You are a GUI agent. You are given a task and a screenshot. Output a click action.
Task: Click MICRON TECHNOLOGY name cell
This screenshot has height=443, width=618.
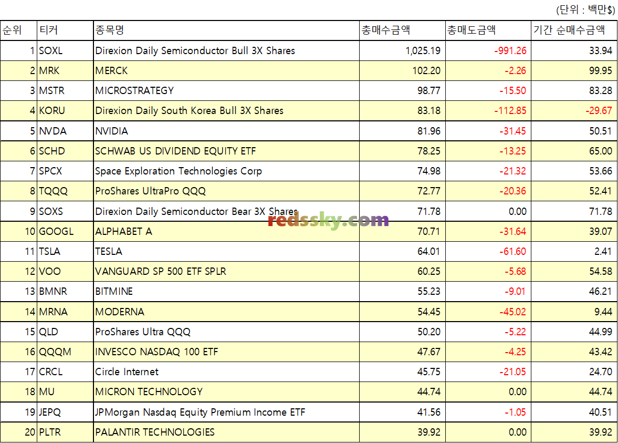click(x=226, y=392)
